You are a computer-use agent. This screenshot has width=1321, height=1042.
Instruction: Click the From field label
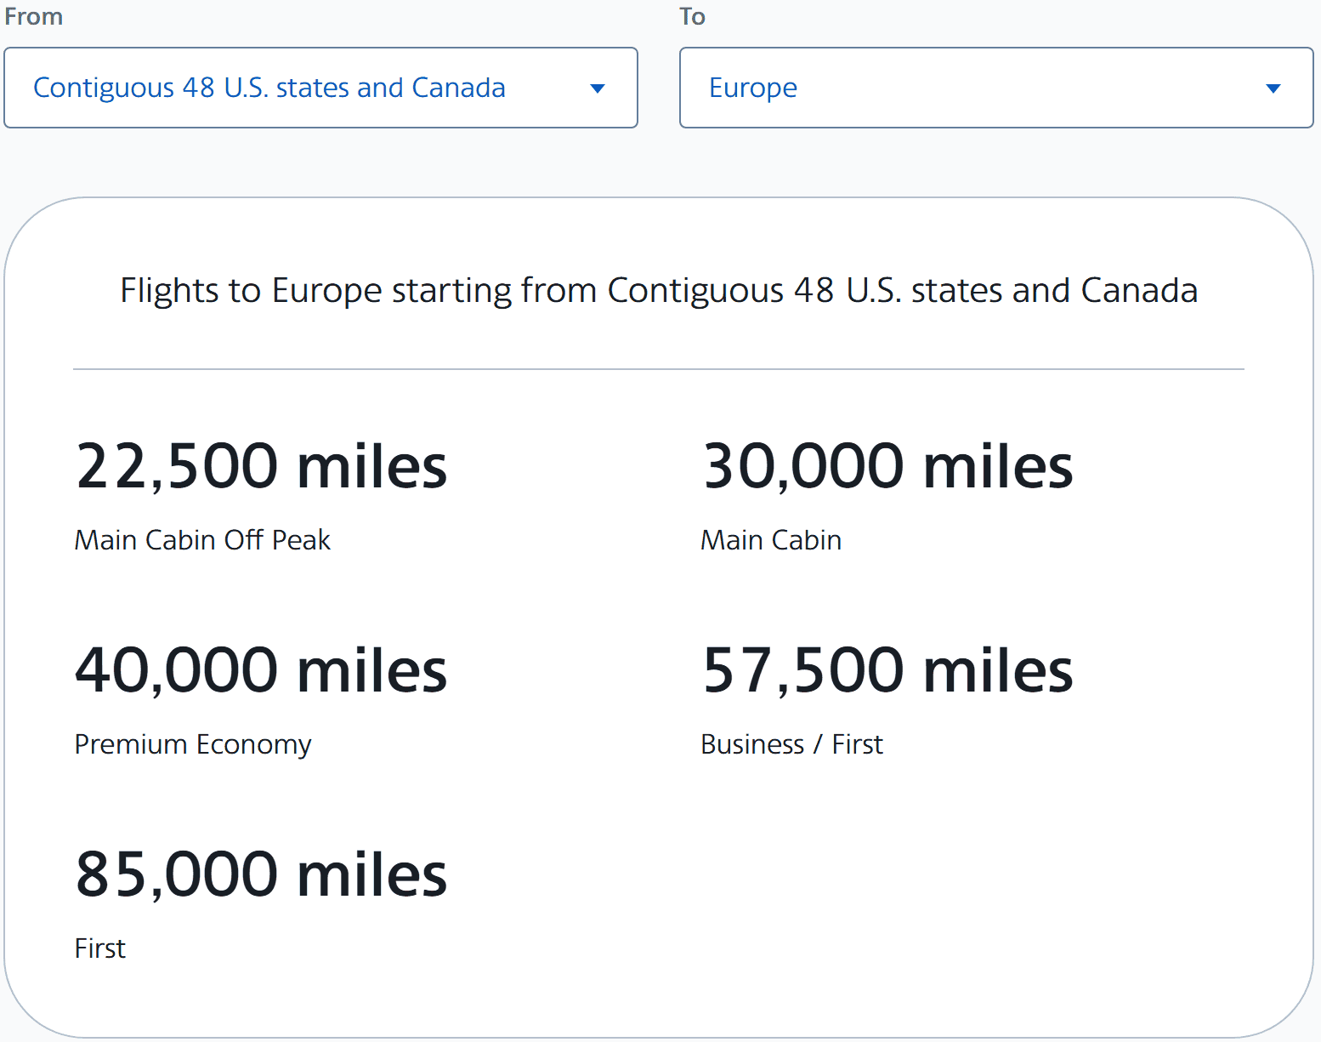pyautogui.click(x=33, y=16)
